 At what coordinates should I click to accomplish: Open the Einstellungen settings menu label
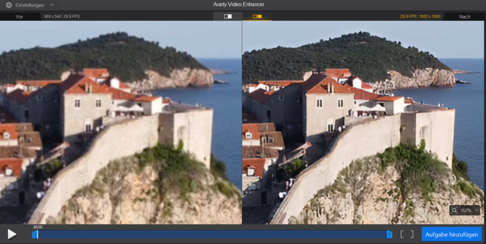pyautogui.click(x=30, y=5)
